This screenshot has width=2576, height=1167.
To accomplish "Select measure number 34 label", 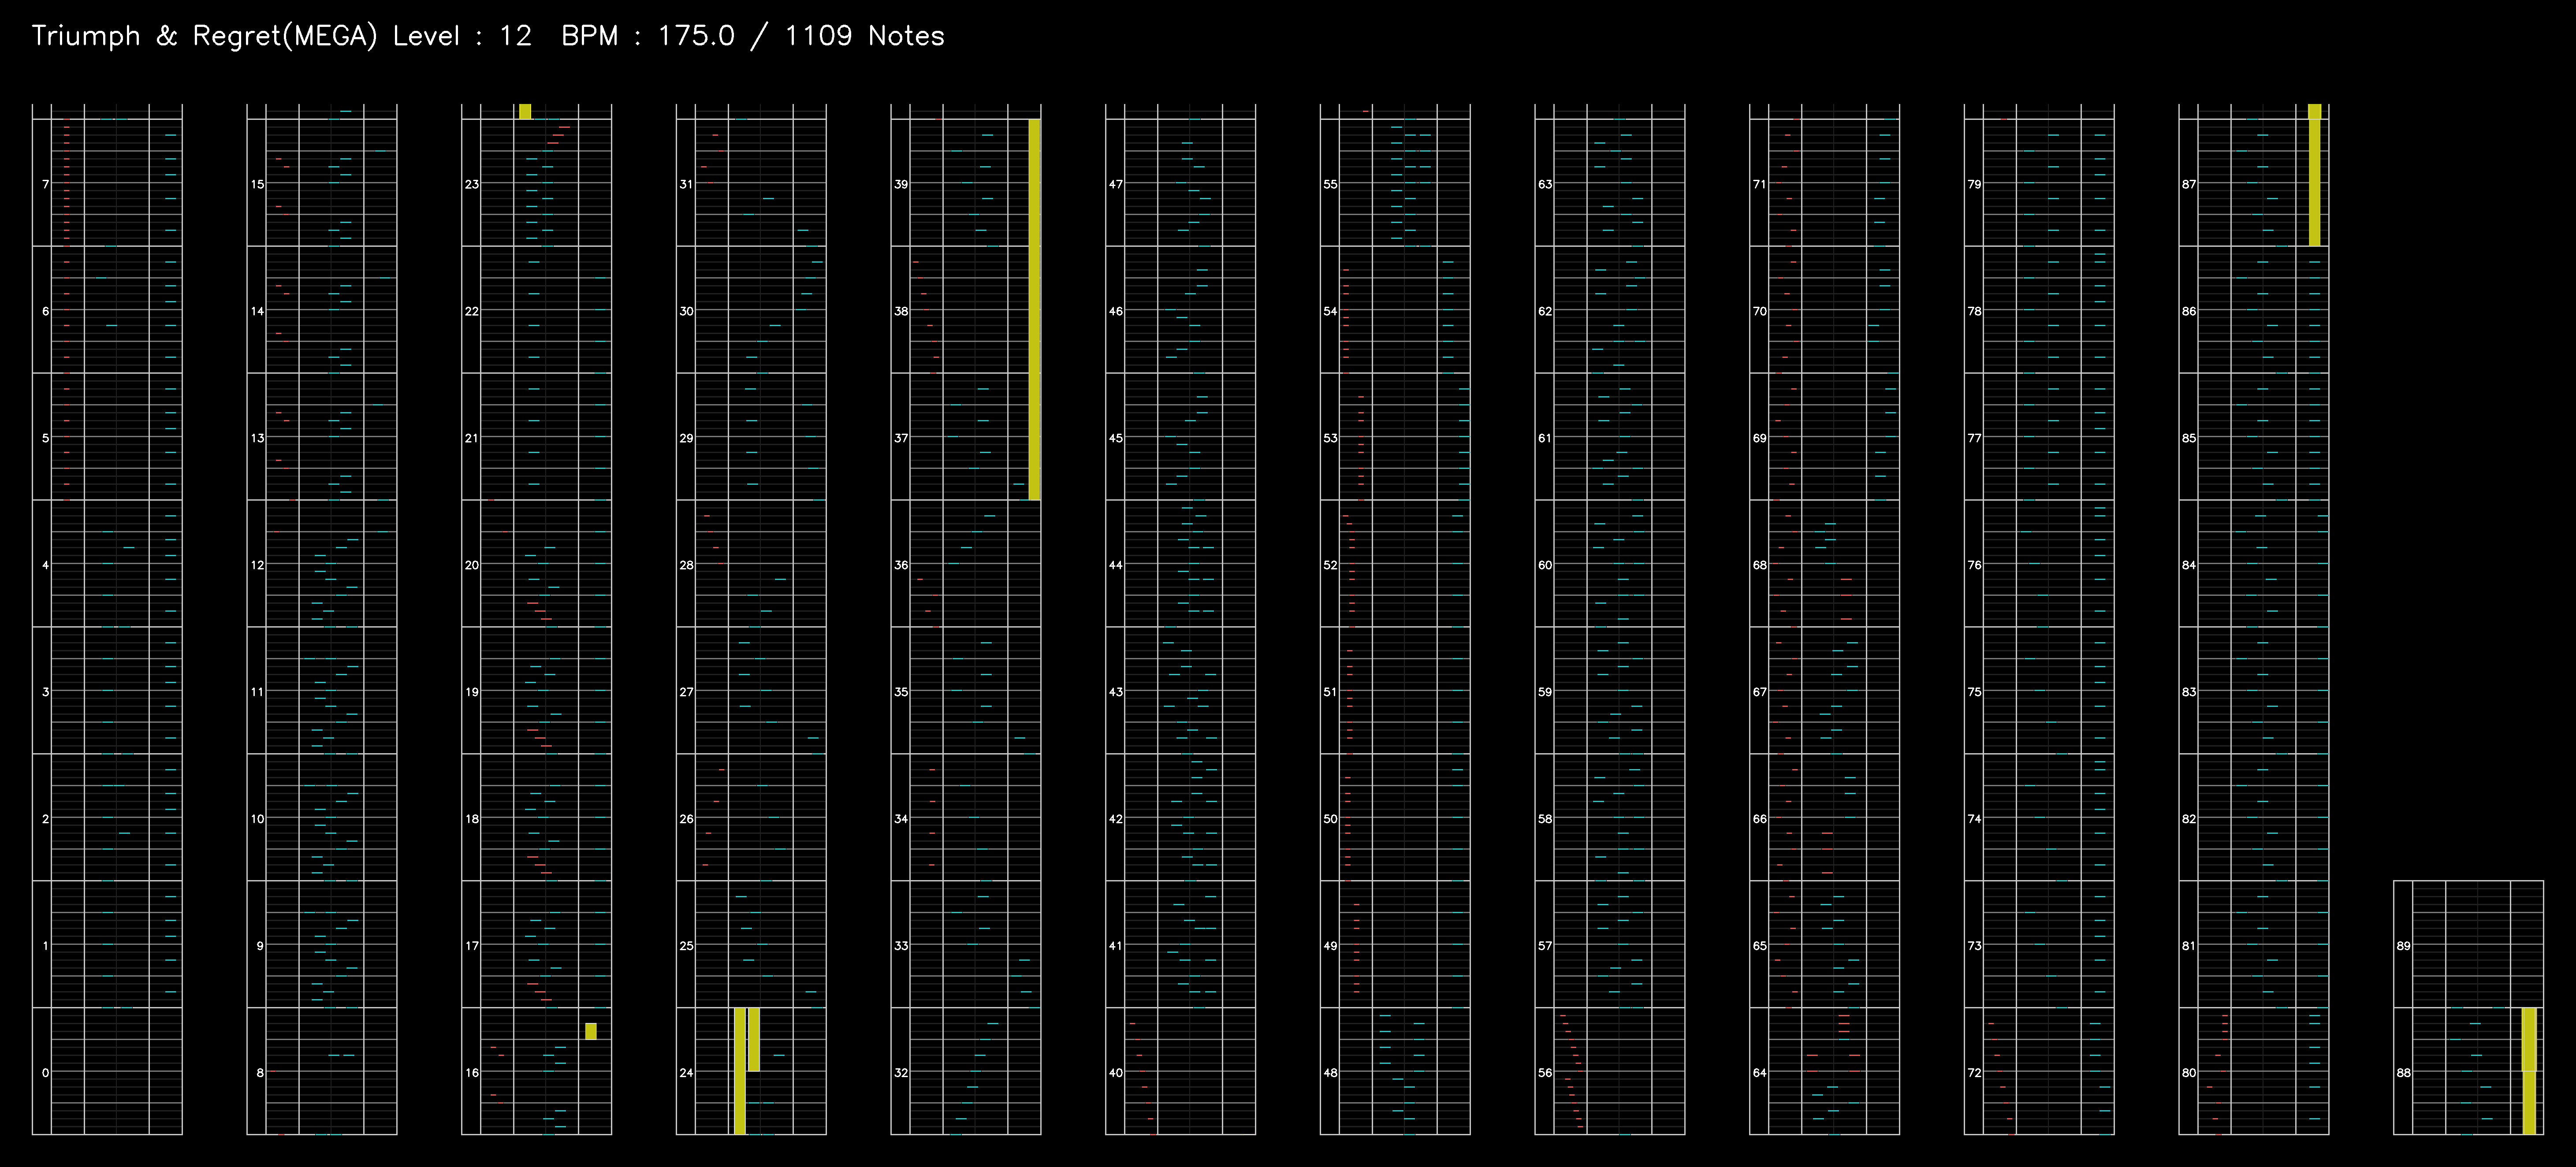I will click(901, 819).
